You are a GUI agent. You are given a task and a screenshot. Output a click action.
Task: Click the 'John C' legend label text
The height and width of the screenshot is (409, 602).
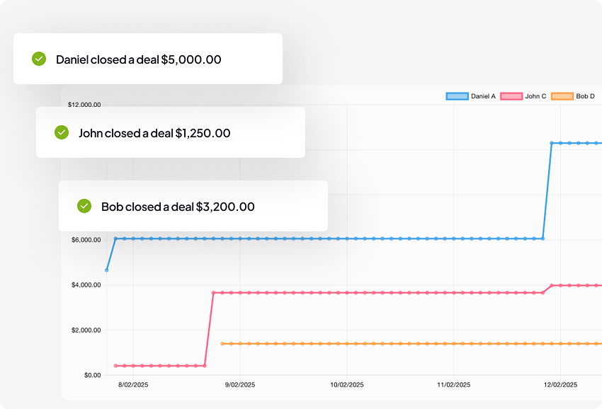click(535, 96)
